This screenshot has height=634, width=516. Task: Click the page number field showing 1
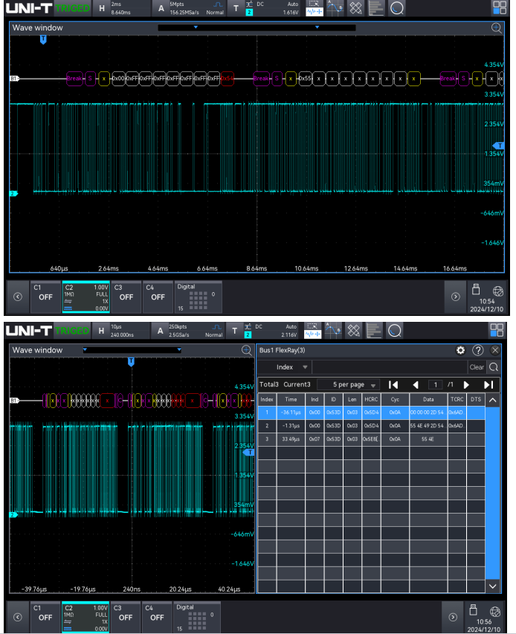[x=436, y=384]
